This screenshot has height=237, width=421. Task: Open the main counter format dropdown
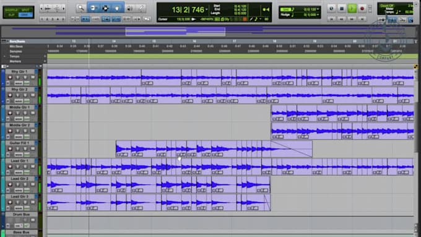click(x=207, y=10)
